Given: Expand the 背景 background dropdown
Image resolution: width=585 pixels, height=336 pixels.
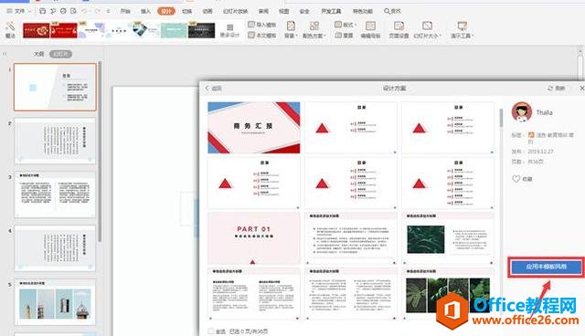Looking at the screenshot, I should (291, 30).
